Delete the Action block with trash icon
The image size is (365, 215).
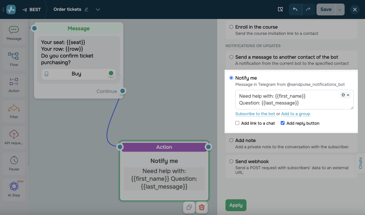[x=202, y=207]
